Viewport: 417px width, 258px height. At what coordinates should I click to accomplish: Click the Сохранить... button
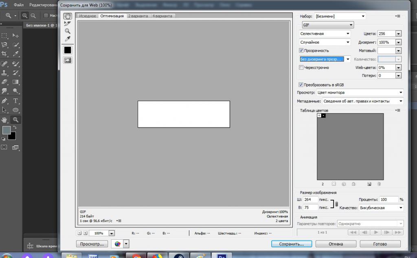pos(292,244)
